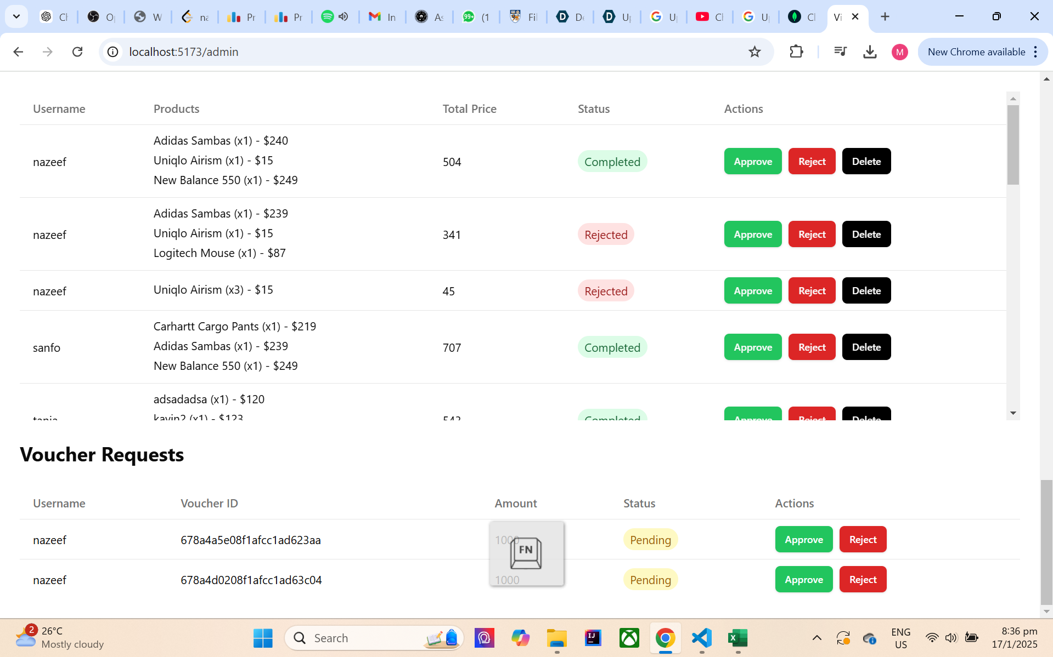View site information icon in address bar
The image size is (1053, 657).
point(112,52)
